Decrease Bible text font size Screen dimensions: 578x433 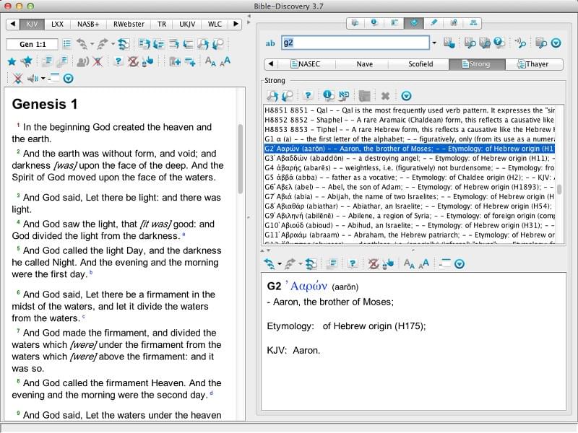point(210,61)
